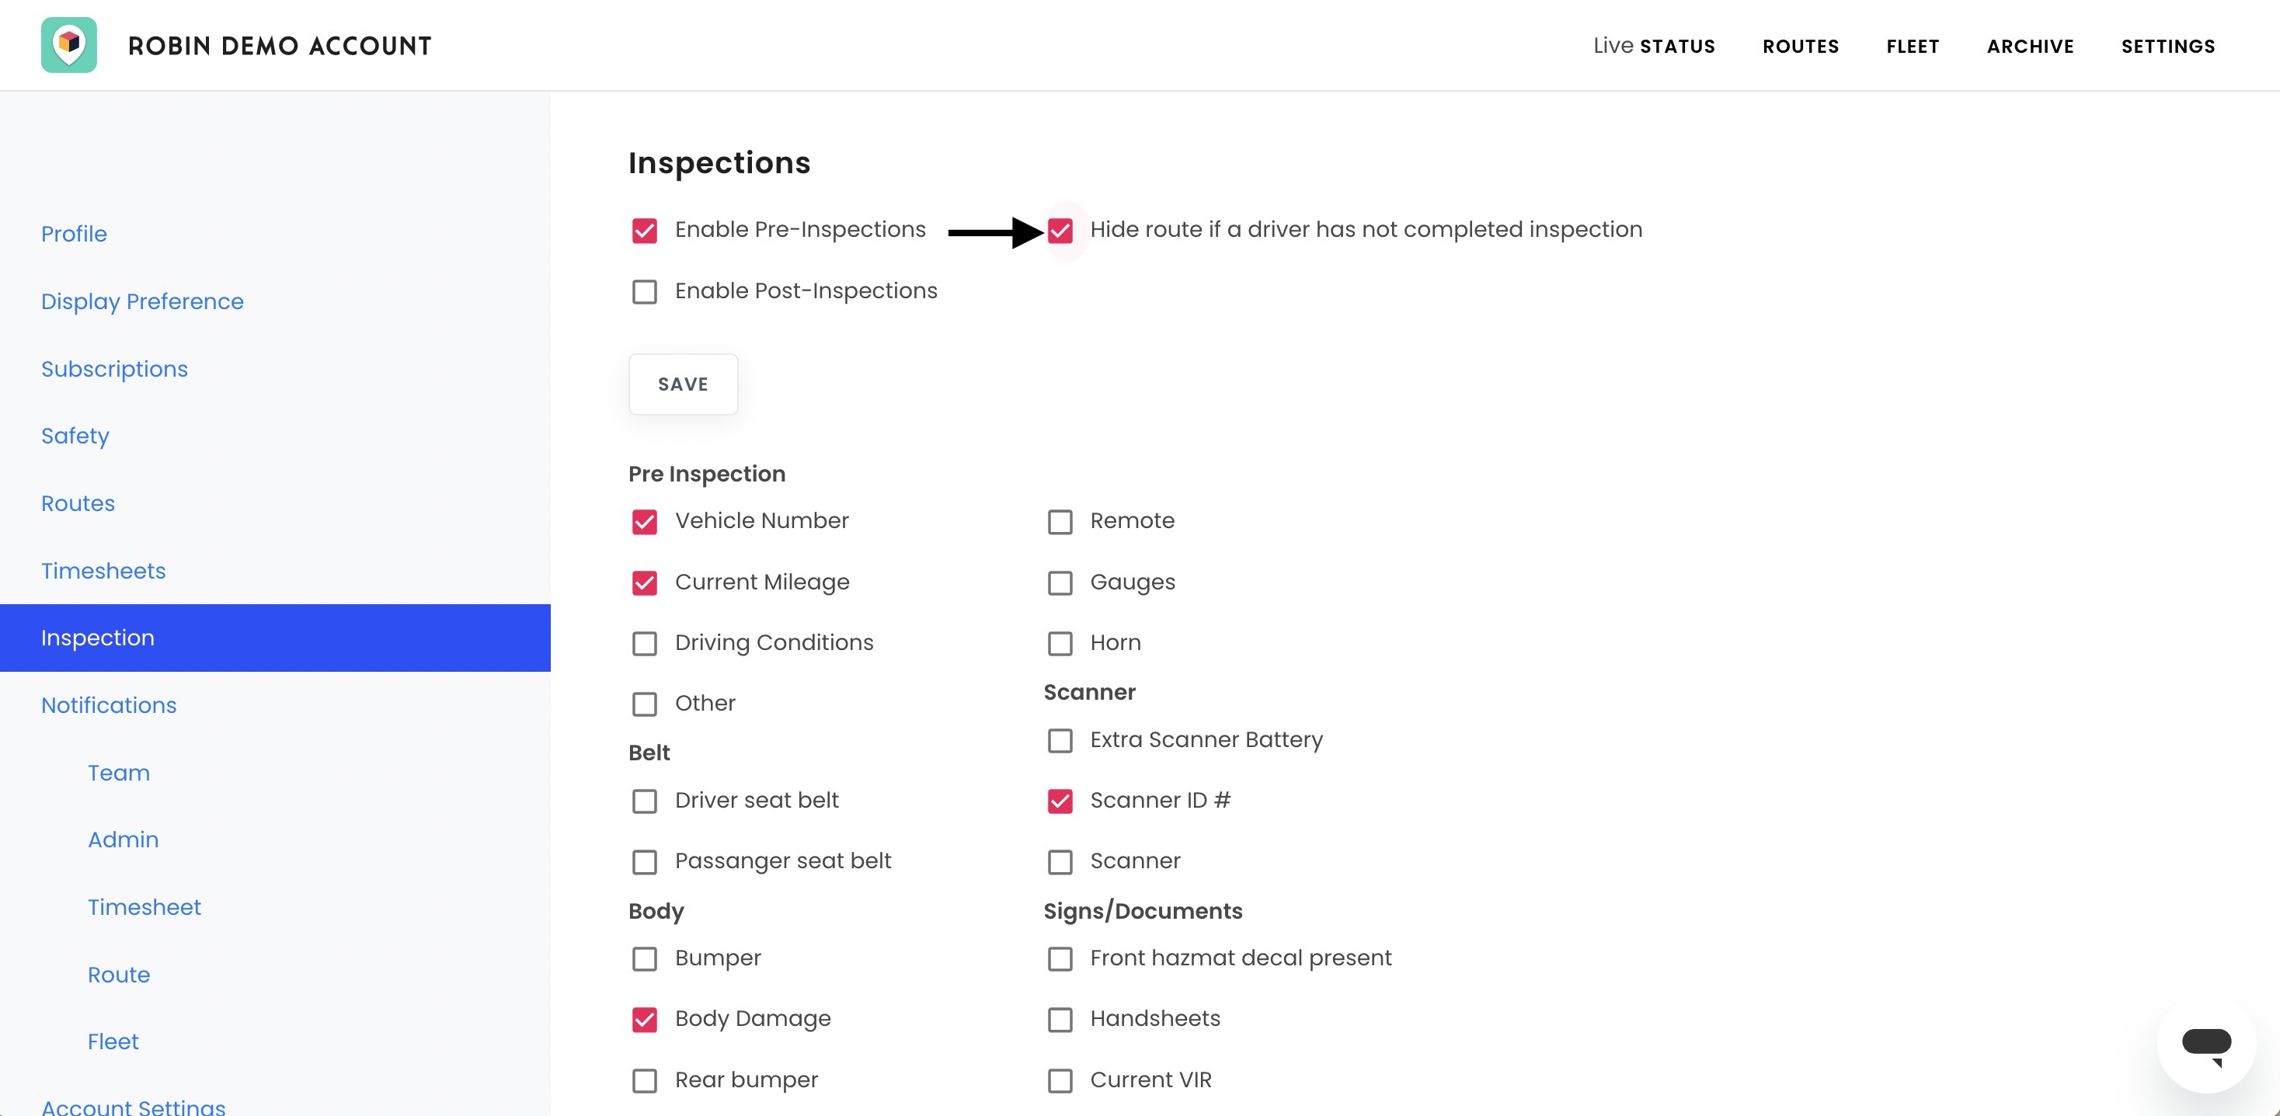This screenshot has height=1116, width=2280.
Task: Open the ARCHIVE navigation item
Action: (x=2031, y=46)
